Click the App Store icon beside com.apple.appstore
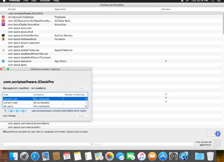 click(3, 61)
